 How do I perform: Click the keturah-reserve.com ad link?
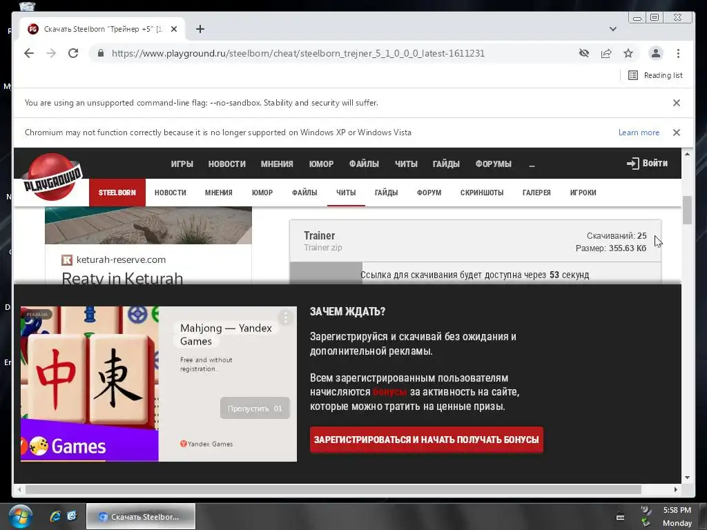[121, 259]
